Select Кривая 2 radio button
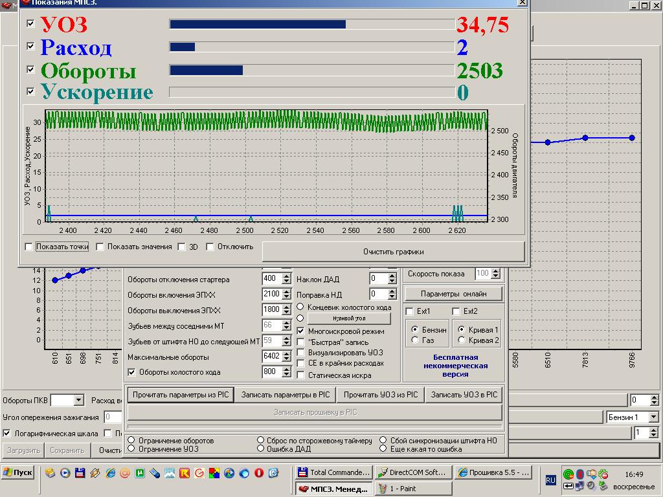663x497 pixels. (461, 340)
